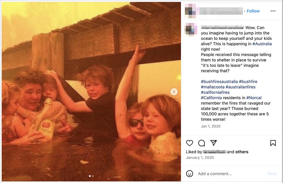Click the Jan 1, 2020 caption timestamp
Viewport: 283px width, 183px height.
tap(210, 126)
